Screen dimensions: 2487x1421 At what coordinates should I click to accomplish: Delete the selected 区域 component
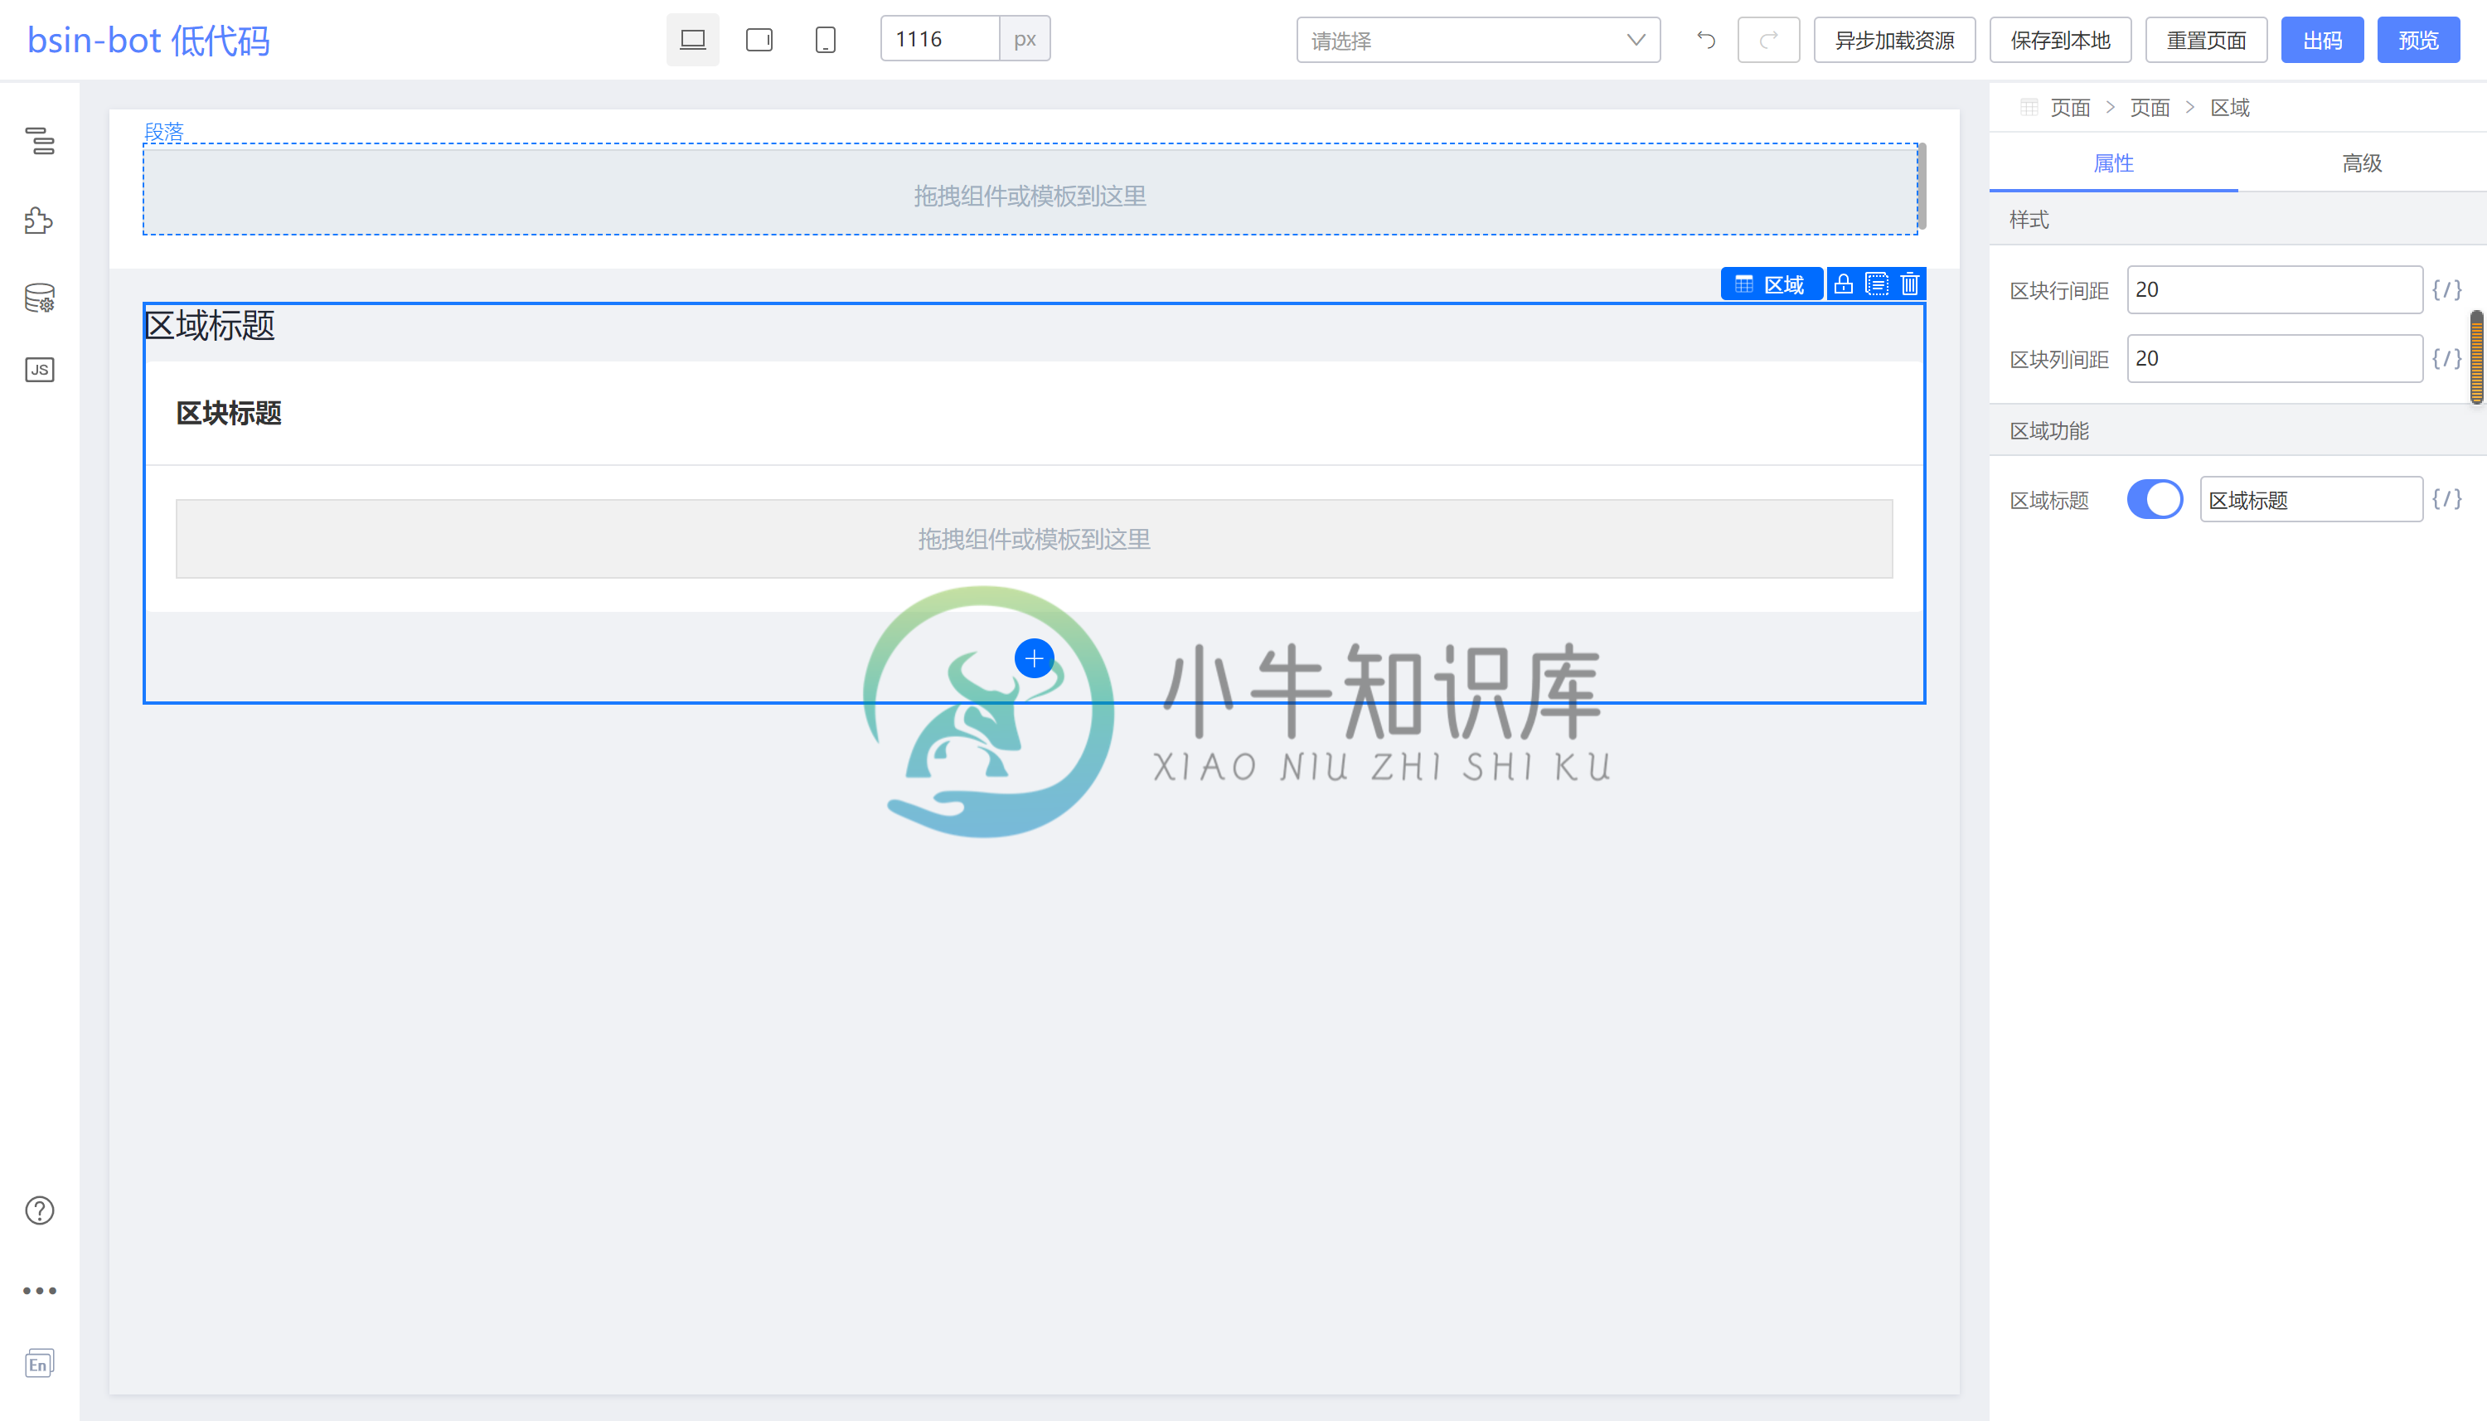(1909, 284)
